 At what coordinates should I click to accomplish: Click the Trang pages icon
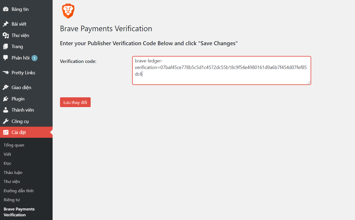(6, 47)
